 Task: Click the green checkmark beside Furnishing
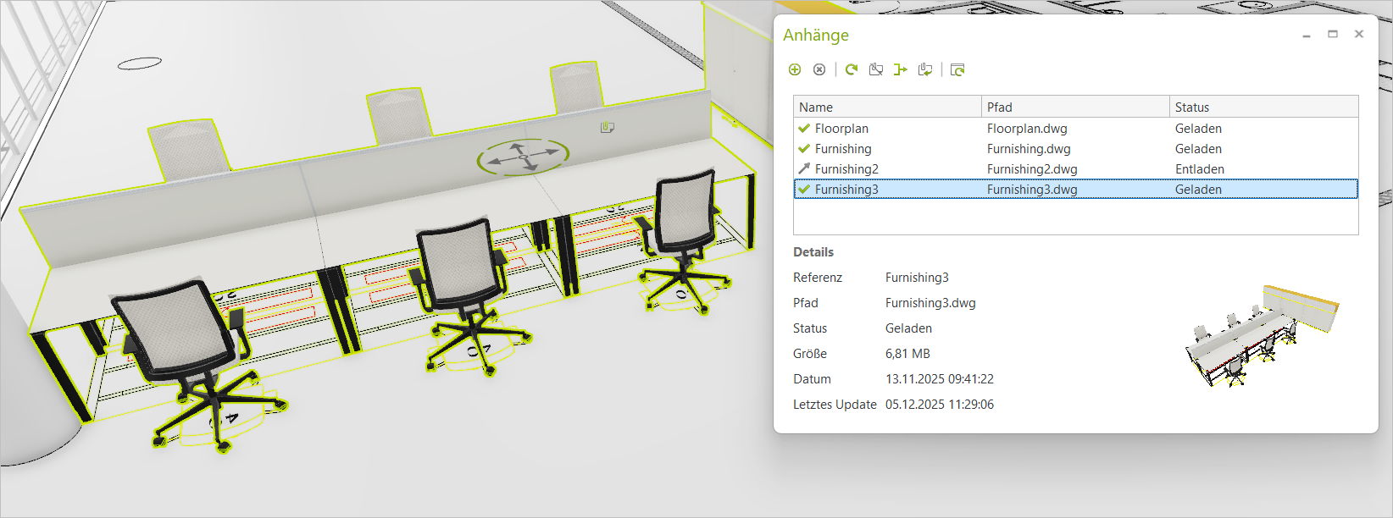click(804, 149)
